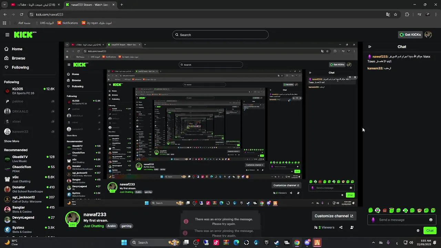The width and height of the screenshot is (441, 248).
Task: Click nawaf233 username in chat message
Action: point(380,56)
